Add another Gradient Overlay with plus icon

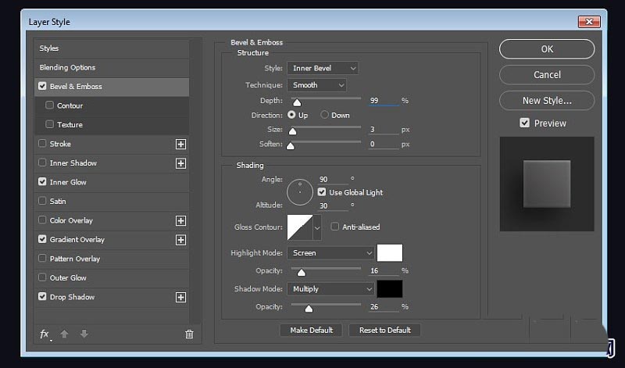coord(181,240)
